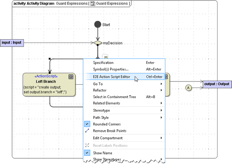Select the myDecision diamond node

pos(98,43)
